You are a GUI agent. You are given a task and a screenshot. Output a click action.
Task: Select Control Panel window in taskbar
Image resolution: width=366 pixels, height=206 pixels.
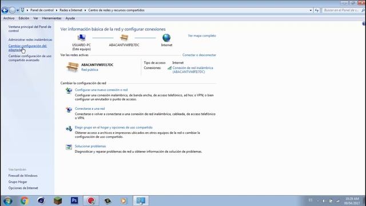[141, 201]
